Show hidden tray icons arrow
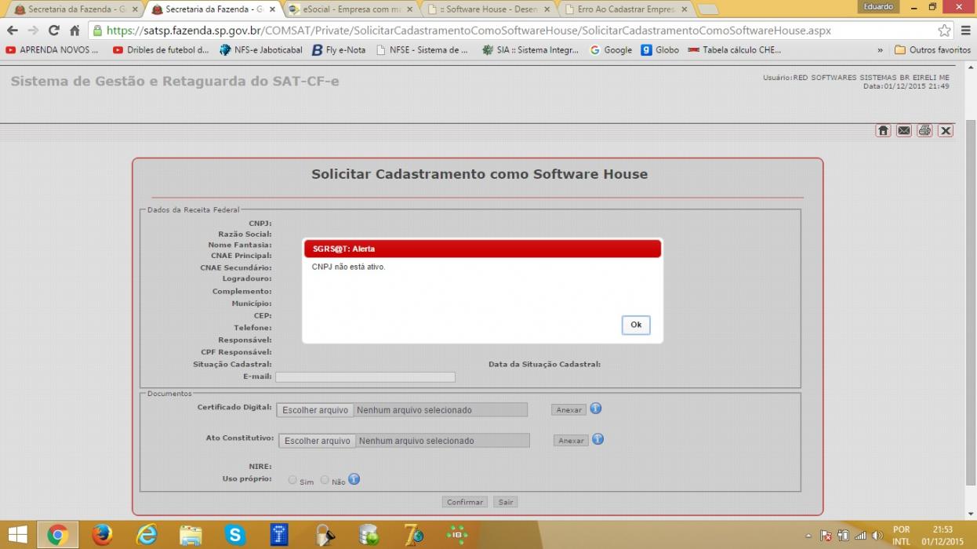 coord(808,536)
